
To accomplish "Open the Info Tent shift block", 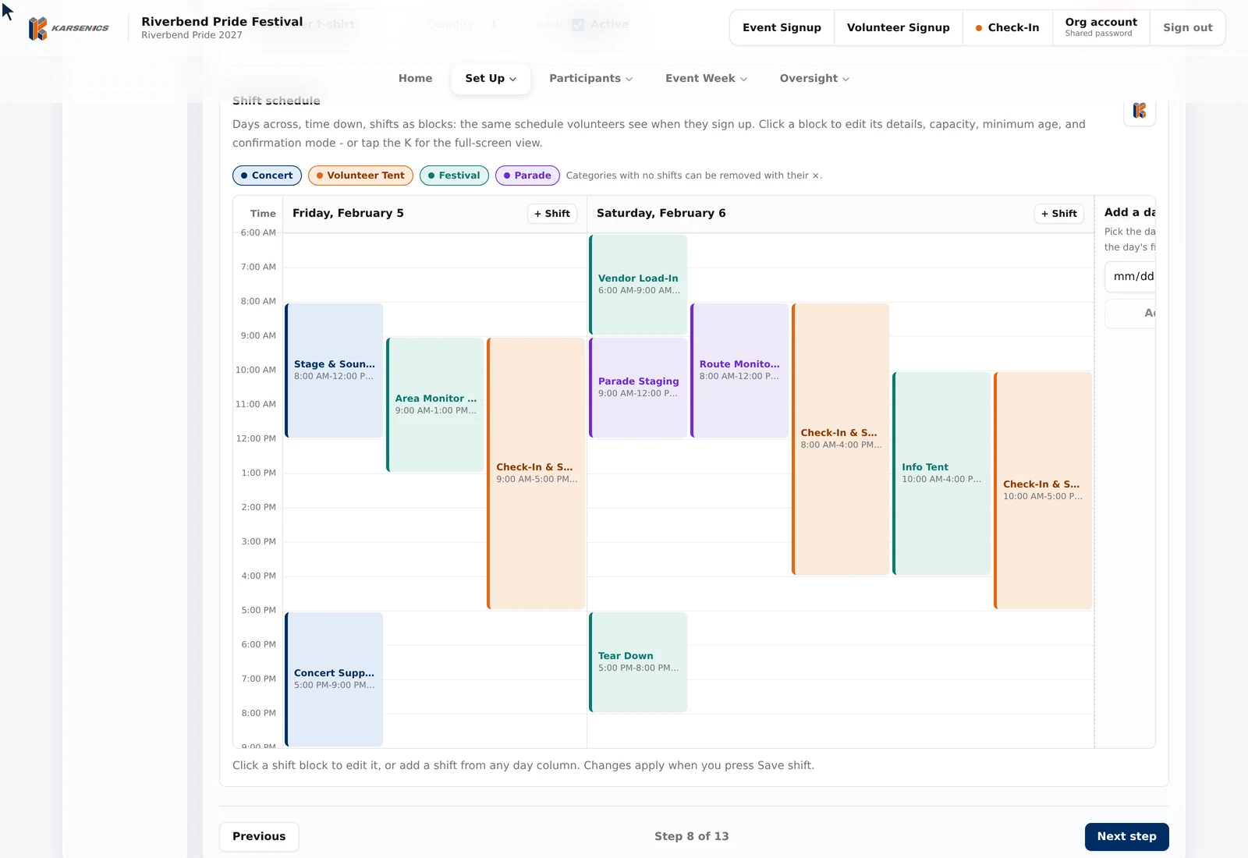I will point(942,473).
